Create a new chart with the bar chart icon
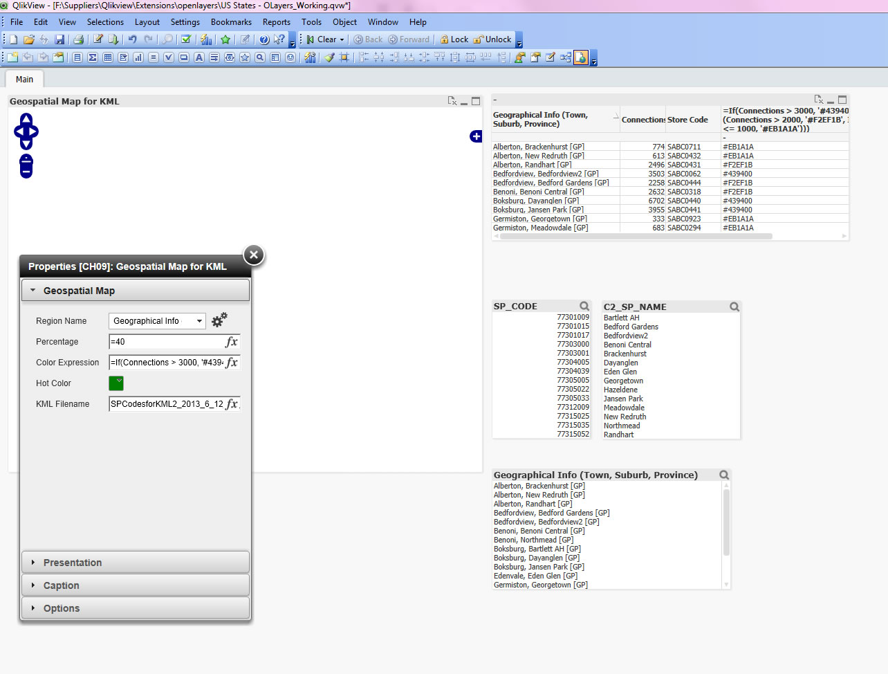The width and height of the screenshot is (888, 674). 138,57
